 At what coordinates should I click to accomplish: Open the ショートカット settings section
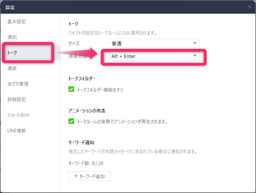point(19,115)
